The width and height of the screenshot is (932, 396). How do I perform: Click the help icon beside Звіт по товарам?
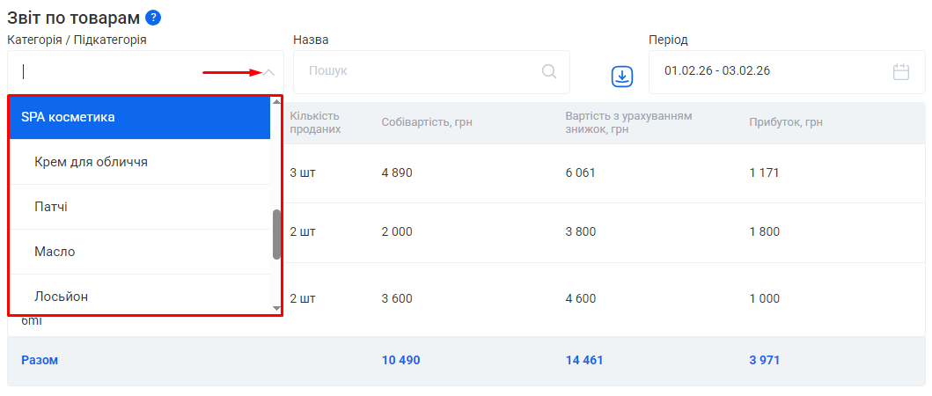pos(153,18)
